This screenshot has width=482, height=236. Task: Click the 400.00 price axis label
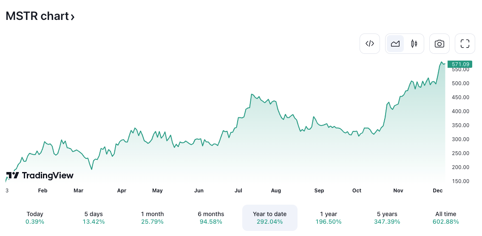click(461, 111)
